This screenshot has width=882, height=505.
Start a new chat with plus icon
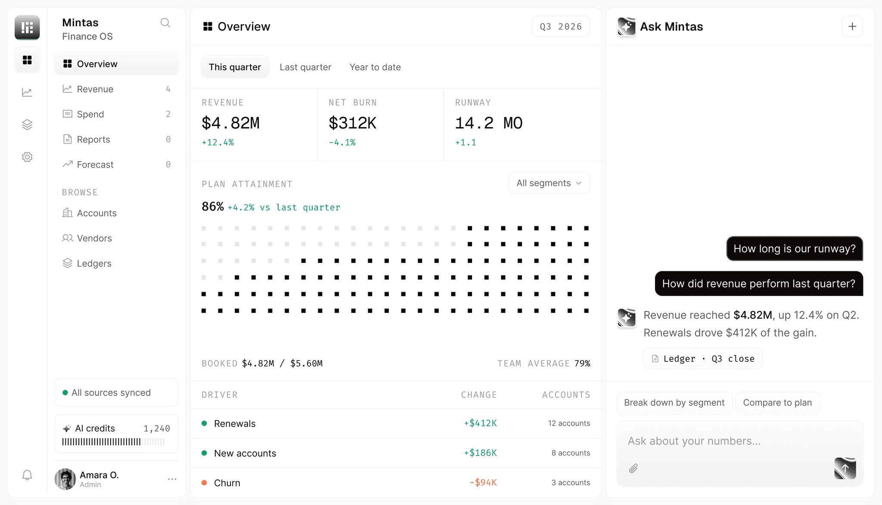point(852,27)
